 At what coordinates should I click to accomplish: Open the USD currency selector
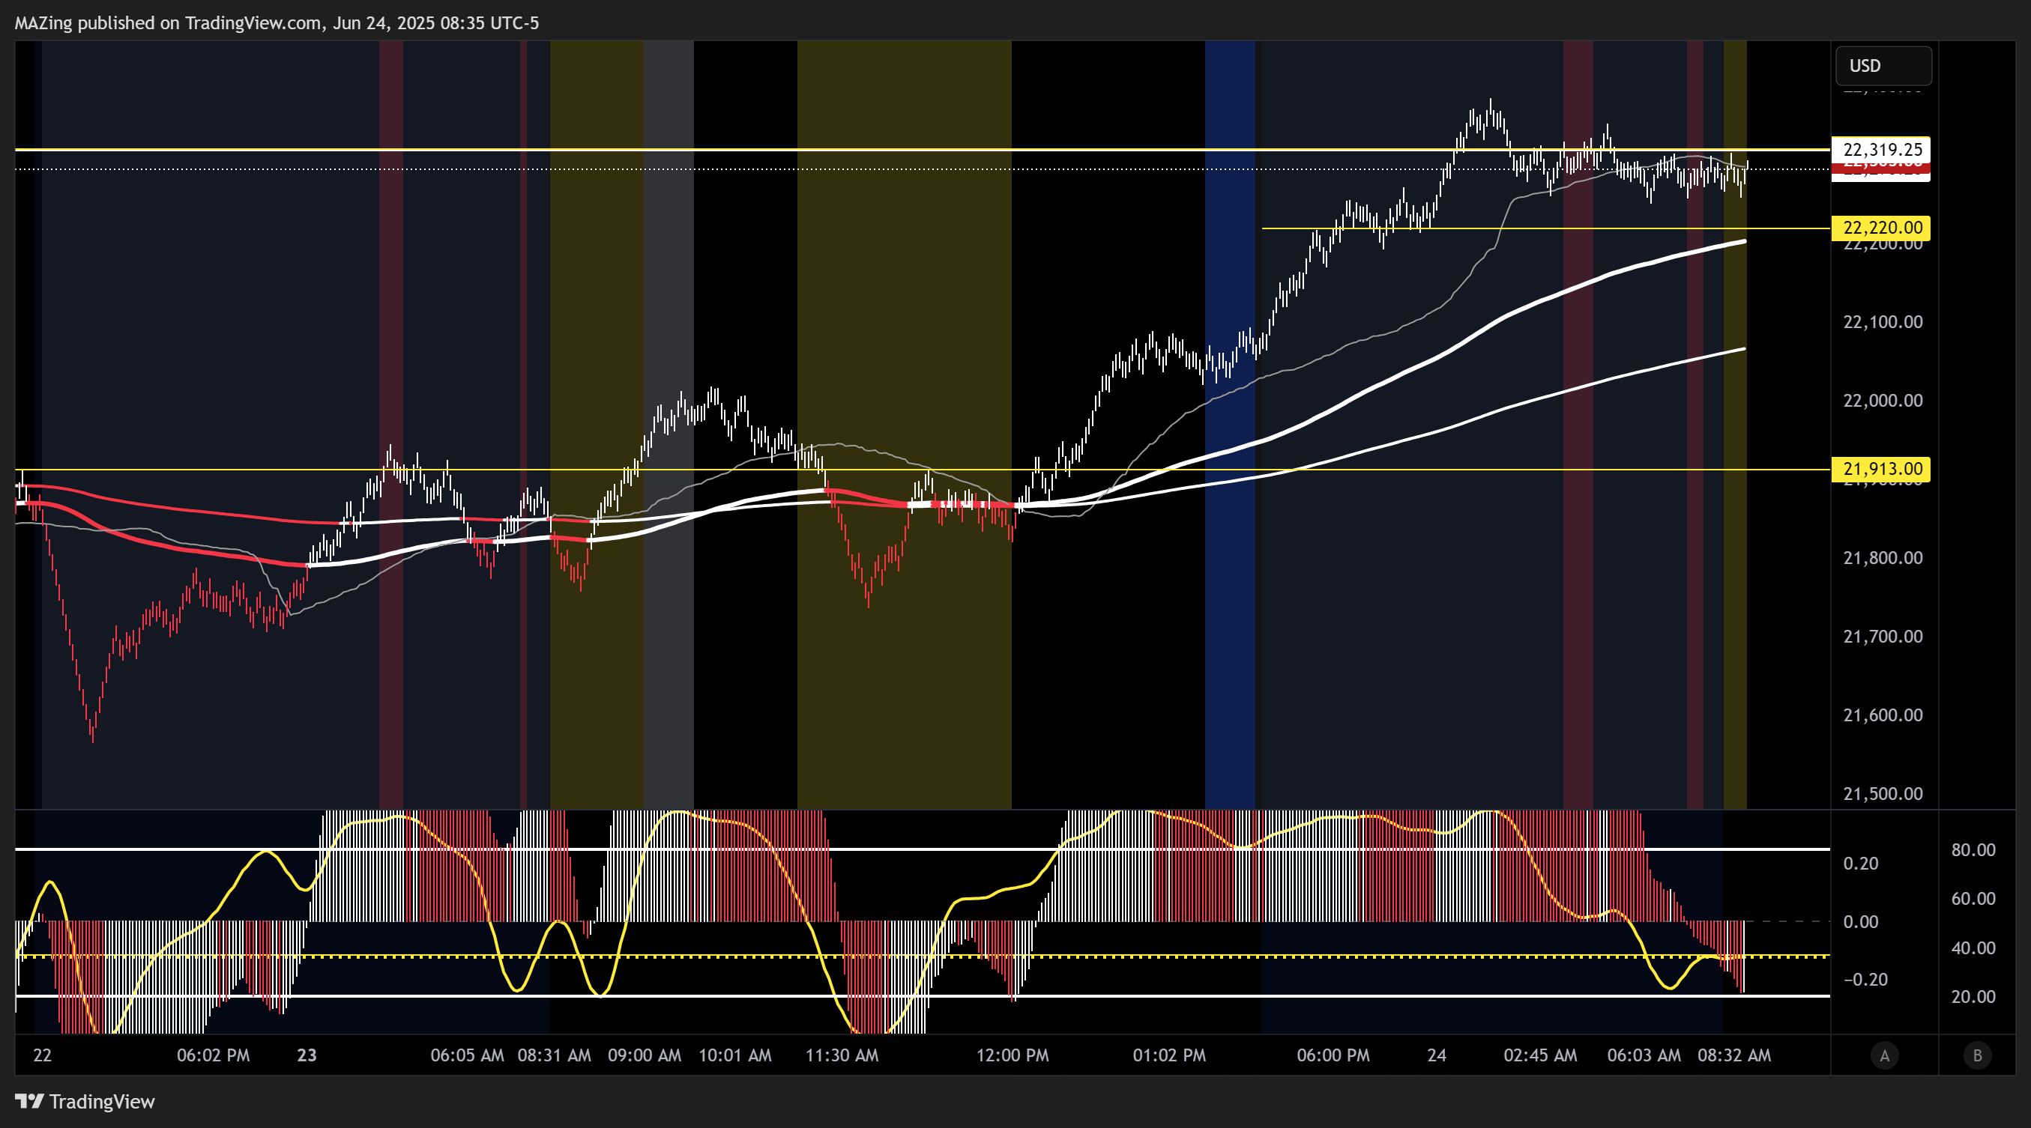pyautogui.click(x=1883, y=65)
